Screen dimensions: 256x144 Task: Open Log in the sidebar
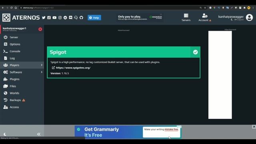[22, 58]
